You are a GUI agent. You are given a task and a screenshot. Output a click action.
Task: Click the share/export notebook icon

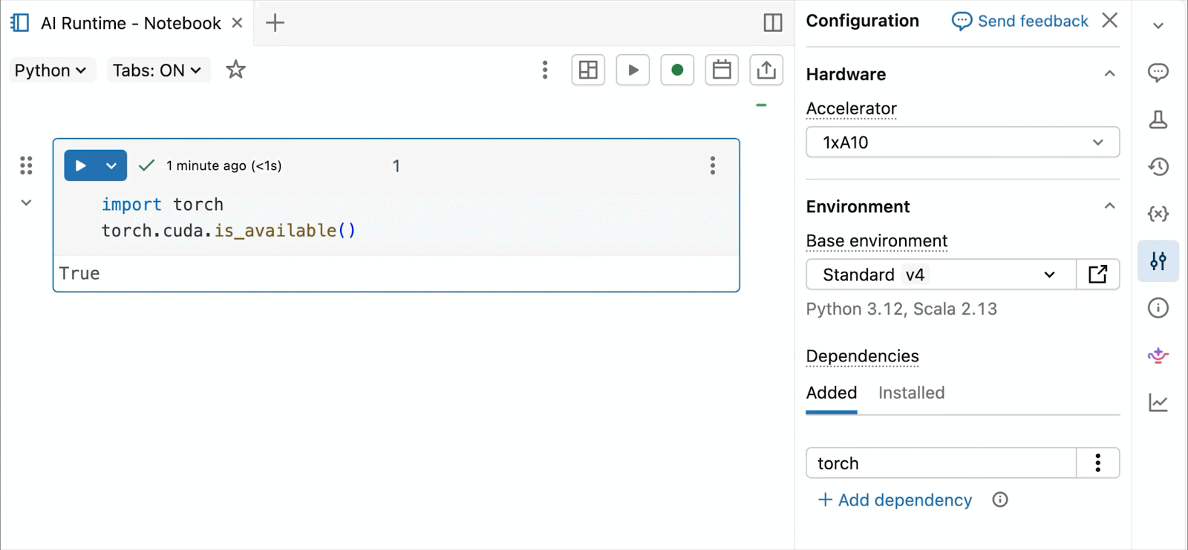(x=766, y=71)
